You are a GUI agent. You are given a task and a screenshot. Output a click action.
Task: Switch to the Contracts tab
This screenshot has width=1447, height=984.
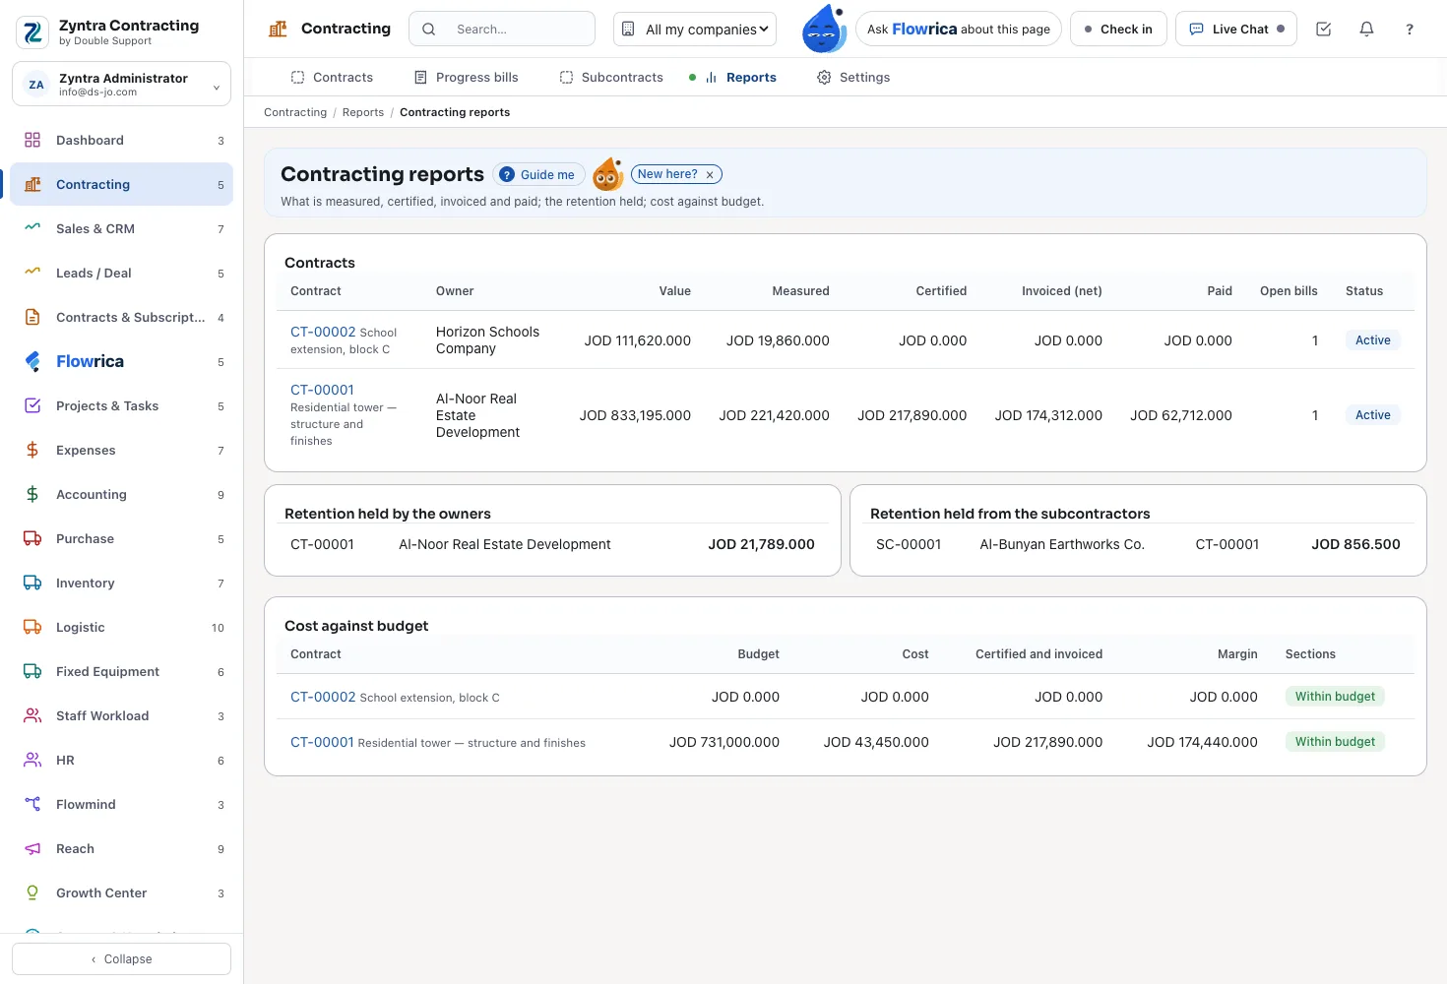(x=332, y=77)
